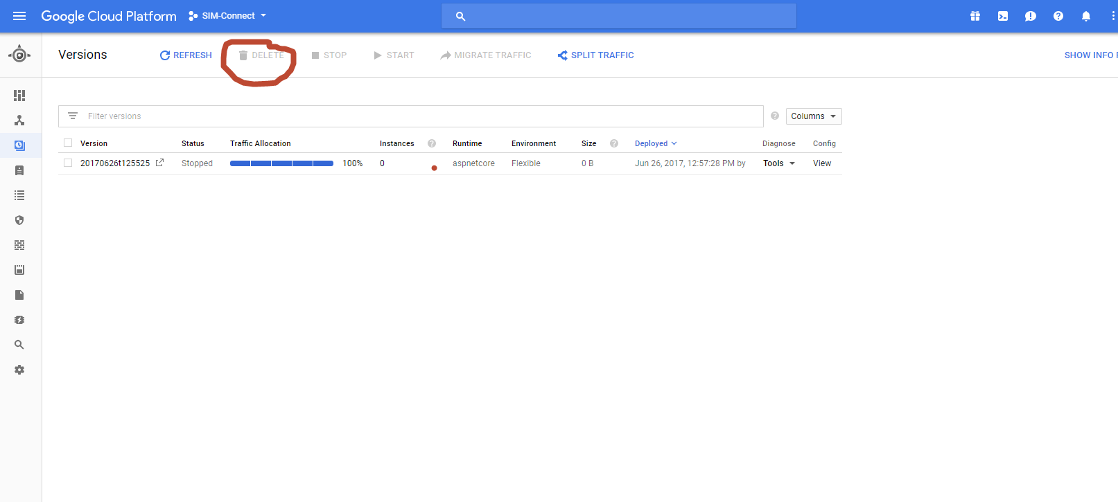Viewport: 1118px width, 502px height.
Task: Expand the Tools dropdown for the version
Action: (779, 163)
